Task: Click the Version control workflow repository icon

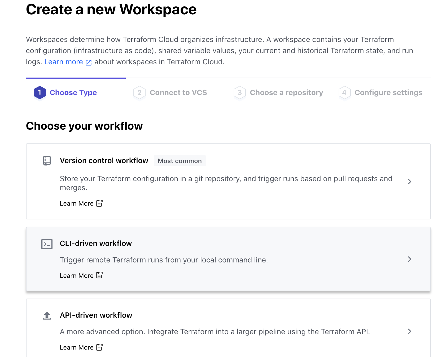Action: pyautogui.click(x=47, y=161)
